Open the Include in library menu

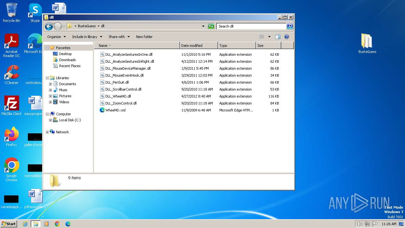tap(87, 37)
